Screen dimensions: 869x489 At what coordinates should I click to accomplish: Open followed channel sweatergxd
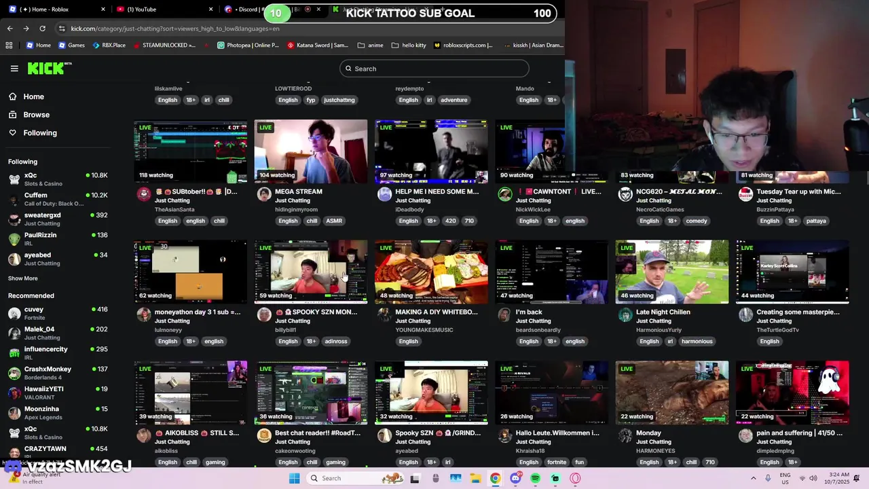tap(58, 219)
